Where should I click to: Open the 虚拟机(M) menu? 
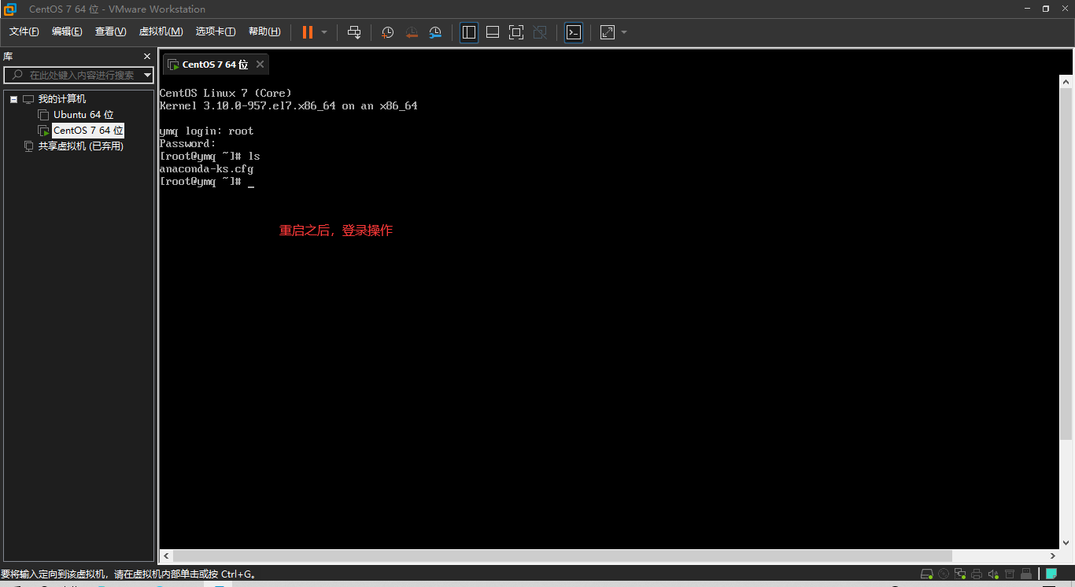(161, 31)
